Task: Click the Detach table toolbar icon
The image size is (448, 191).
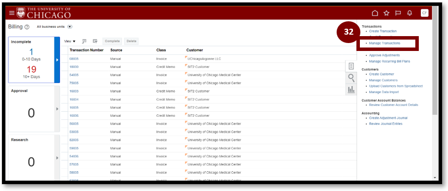Action: 95,41
